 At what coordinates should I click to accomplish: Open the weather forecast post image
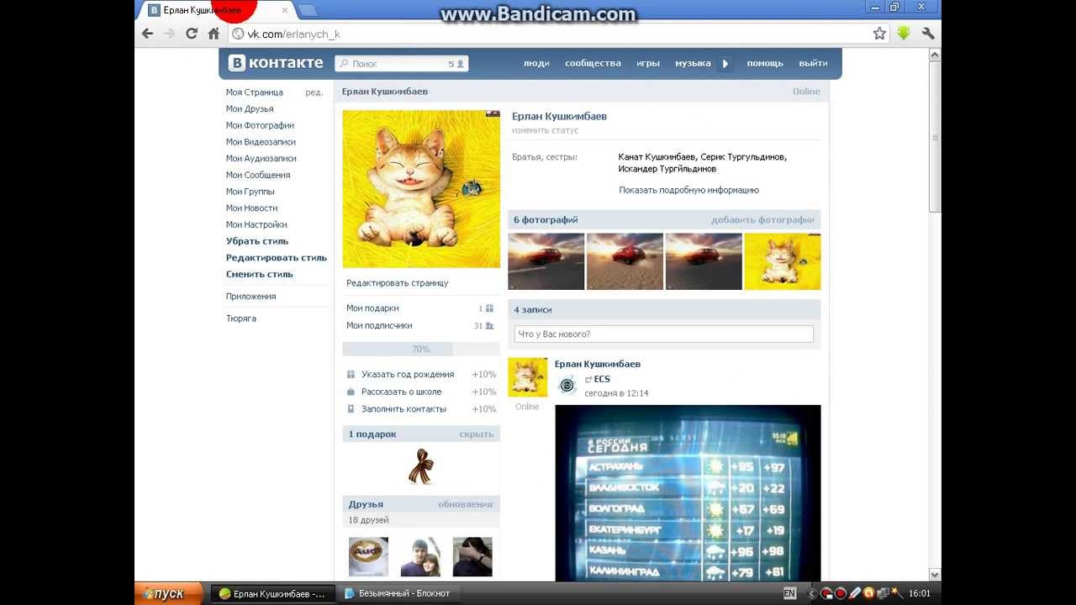tap(688, 493)
